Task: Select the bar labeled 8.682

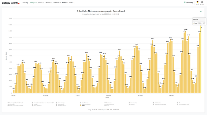Action: 170,66
